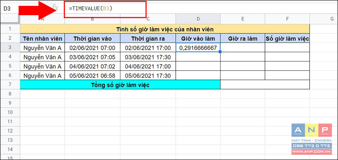Click 'Nguyễn Văn A' in row 6
The height and width of the screenshot is (160, 338).
click(x=43, y=75)
